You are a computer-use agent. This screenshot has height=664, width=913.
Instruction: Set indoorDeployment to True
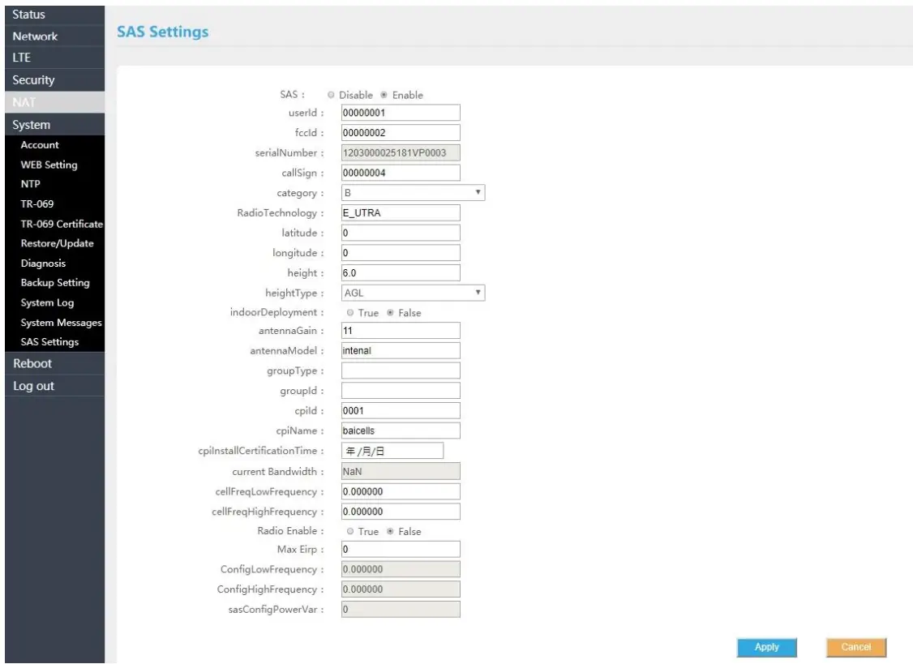[x=349, y=313]
